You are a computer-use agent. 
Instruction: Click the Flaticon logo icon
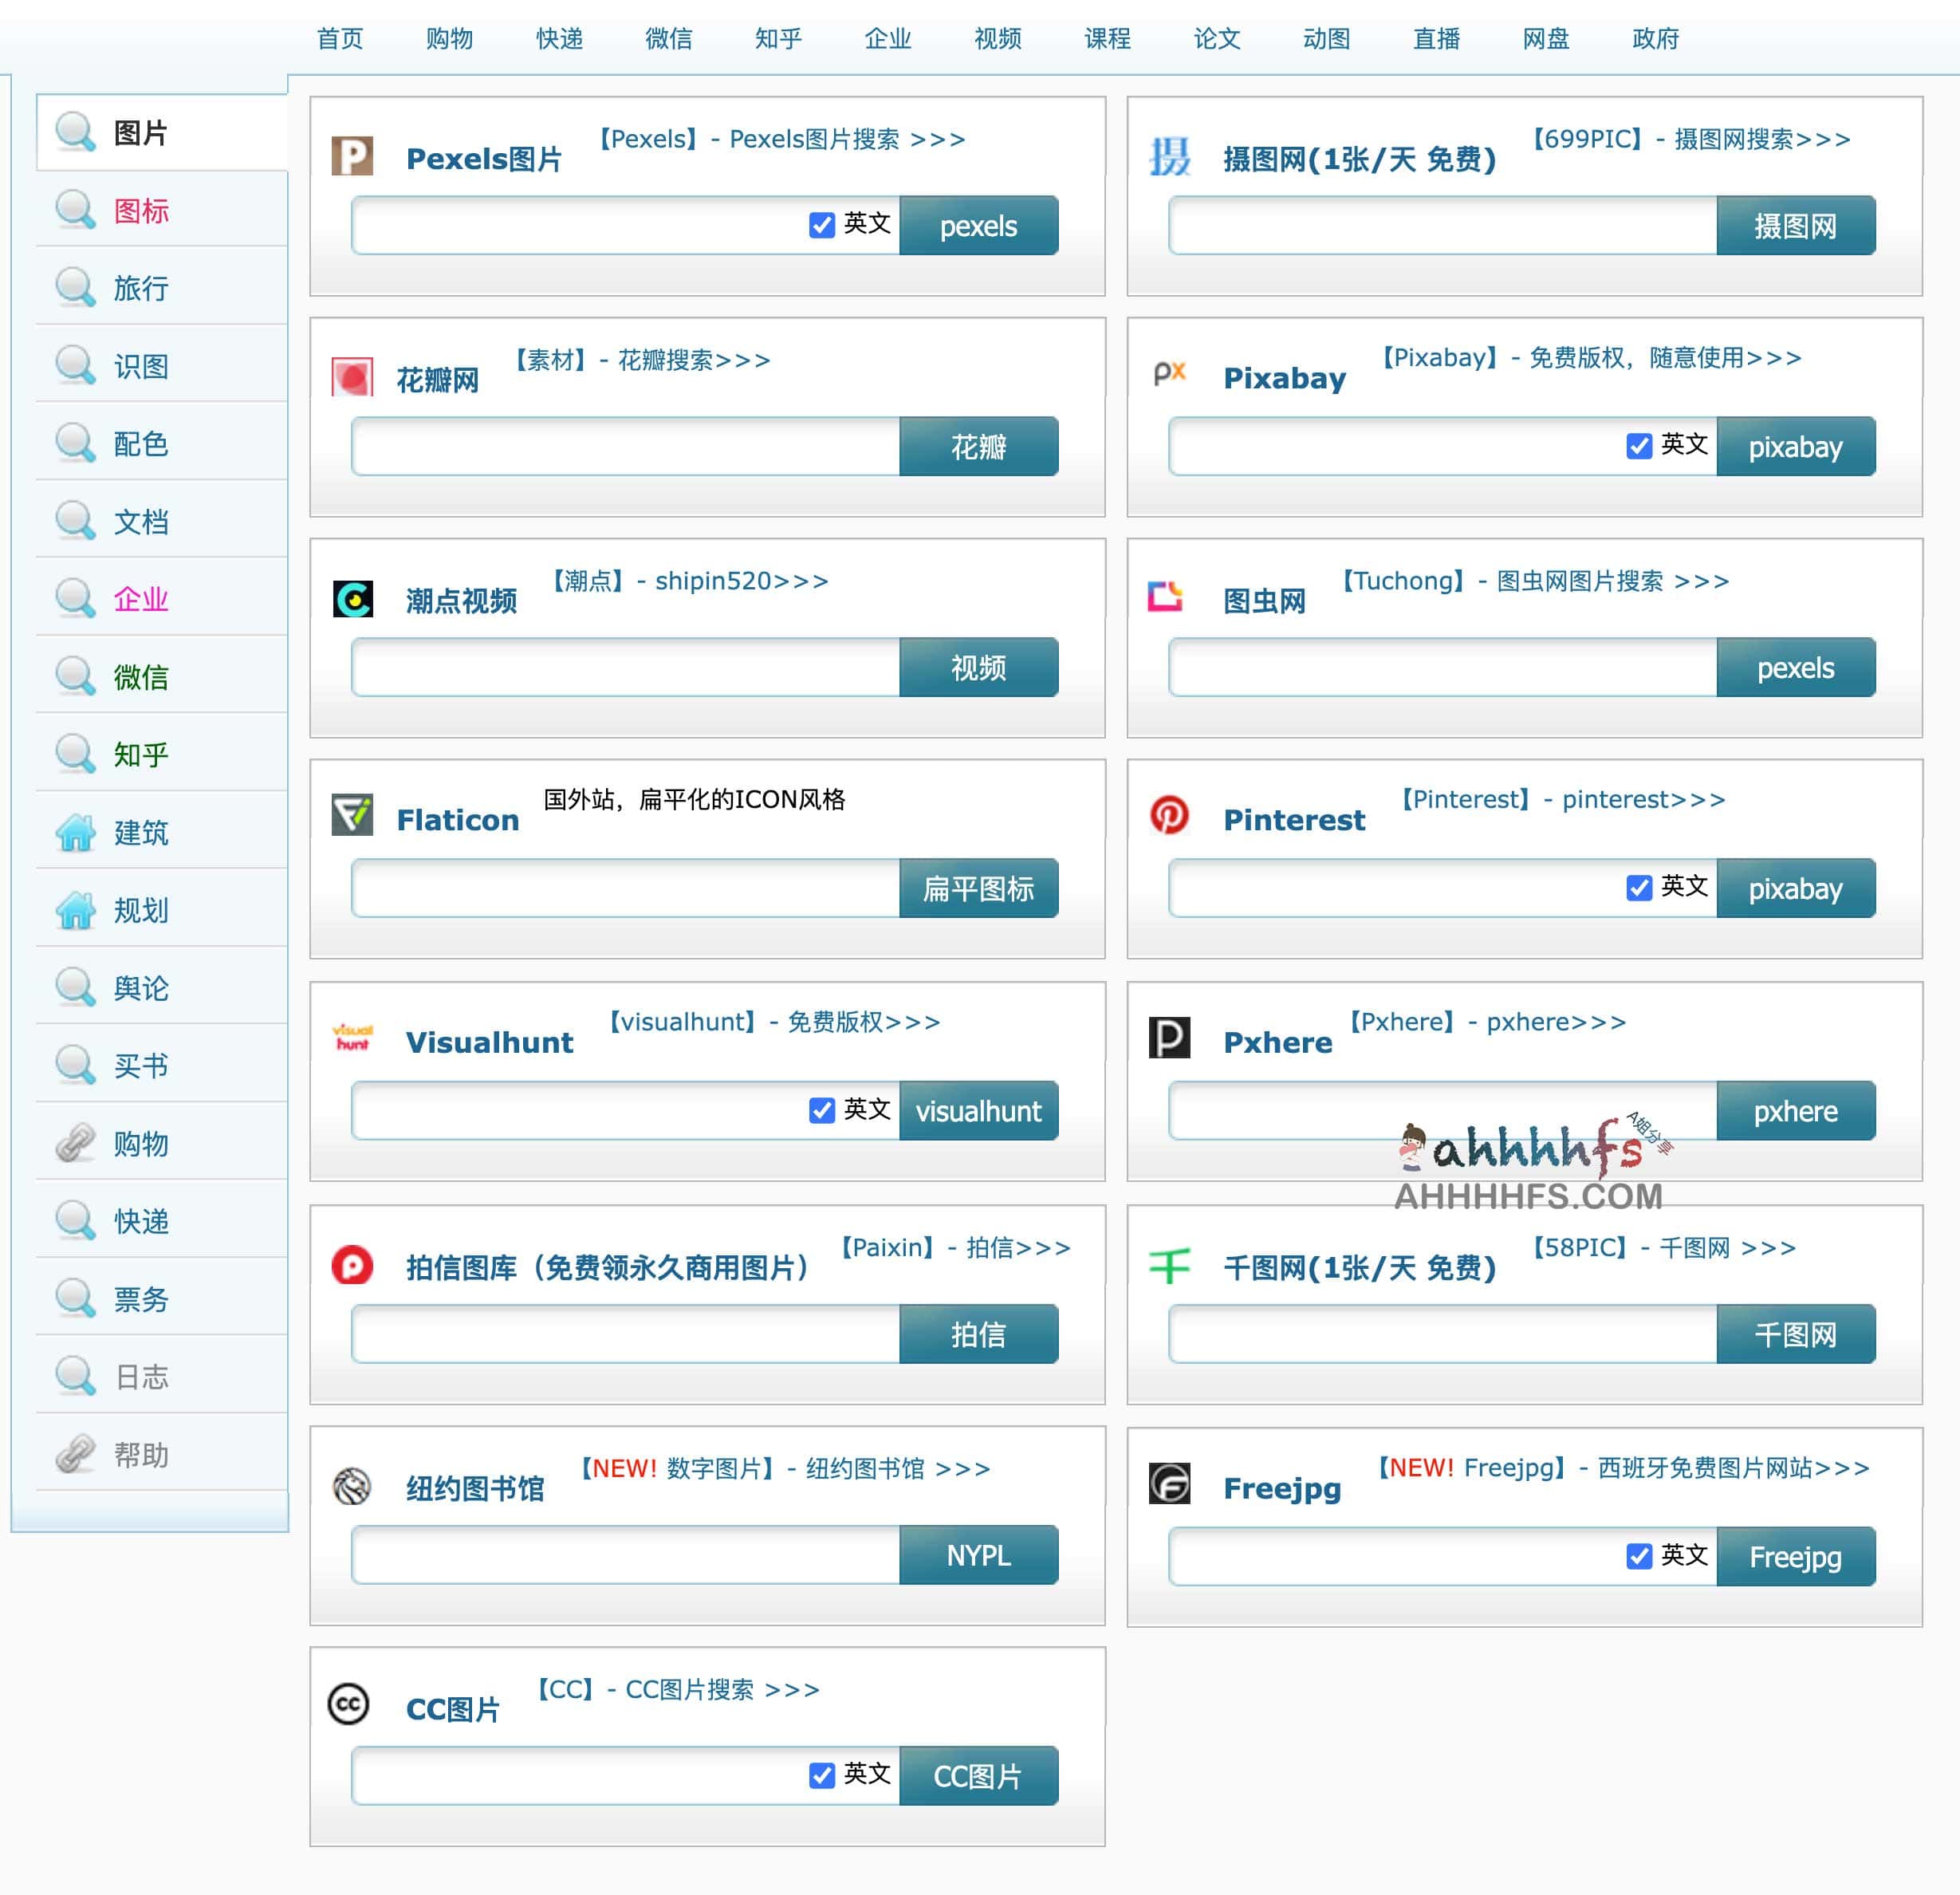[x=352, y=815]
